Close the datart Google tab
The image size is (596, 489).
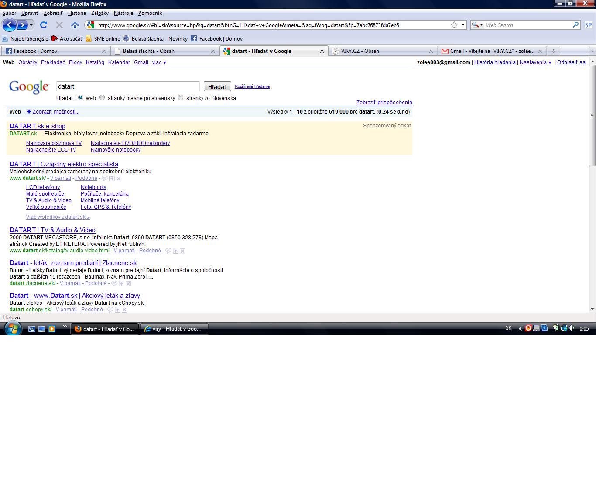322,51
